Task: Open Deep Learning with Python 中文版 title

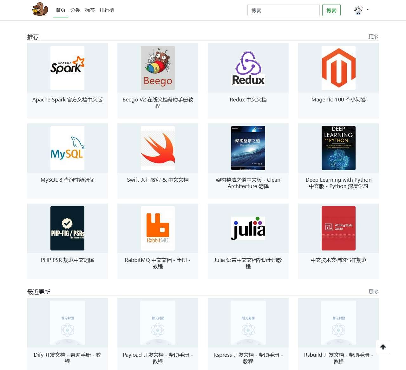Action: [x=338, y=183]
